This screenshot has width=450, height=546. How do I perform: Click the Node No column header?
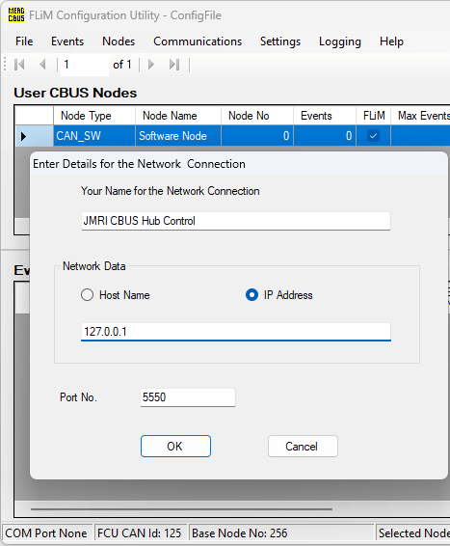[257, 115]
